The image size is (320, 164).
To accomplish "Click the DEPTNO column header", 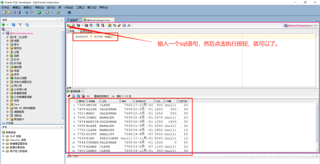I will click(x=183, y=101).
